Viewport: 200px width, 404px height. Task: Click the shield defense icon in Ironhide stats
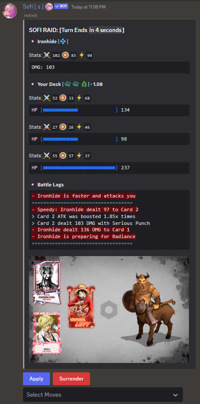point(65,55)
